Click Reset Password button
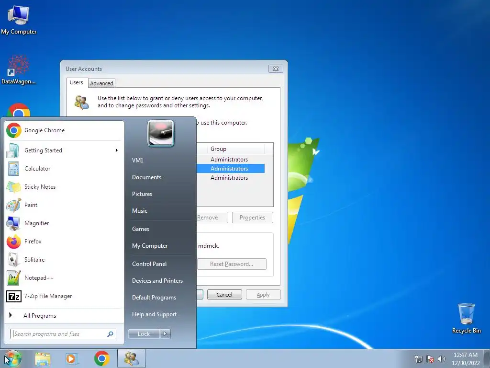This screenshot has width=490, height=368. 232,264
